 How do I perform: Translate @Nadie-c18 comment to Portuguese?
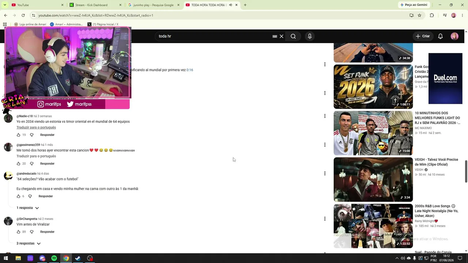pos(36,127)
